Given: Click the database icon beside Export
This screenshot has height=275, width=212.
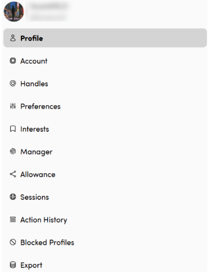Looking at the screenshot, I should coord(13,265).
